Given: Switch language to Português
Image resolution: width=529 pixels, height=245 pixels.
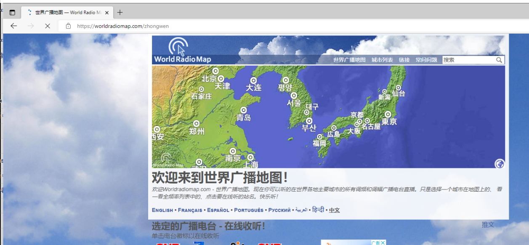Looking at the screenshot, I should click(x=249, y=210).
